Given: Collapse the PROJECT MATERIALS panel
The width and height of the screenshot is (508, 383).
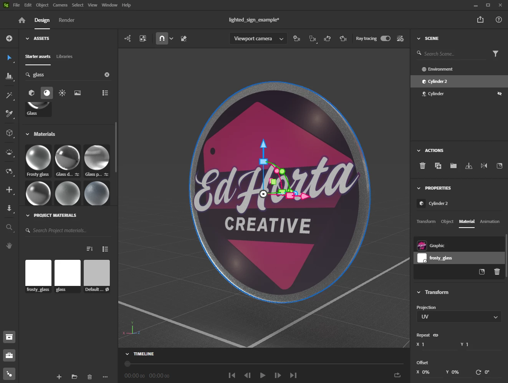Looking at the screenshot, I should point(27,215).
